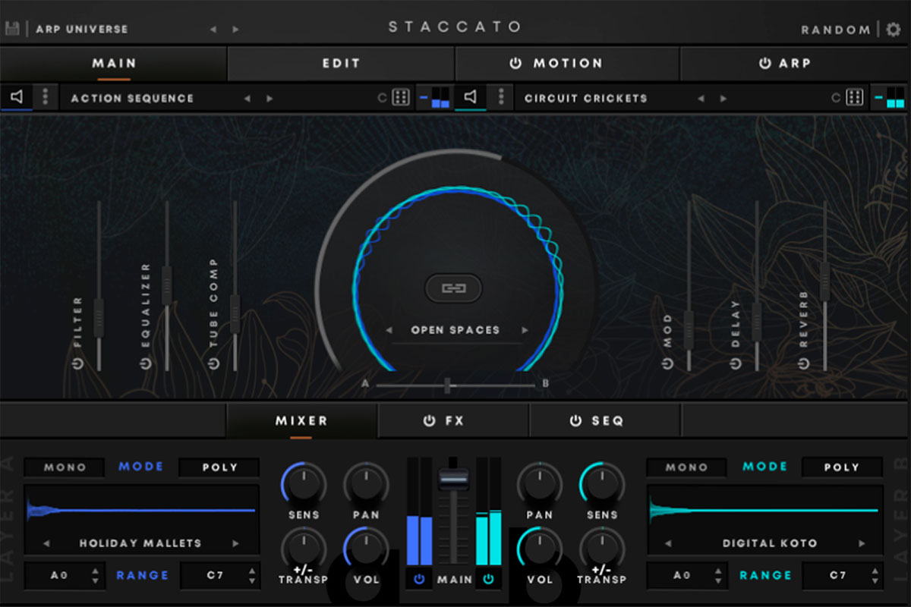Next preset arrow beside Open Spaces
The image size is (911, 607).
[x=524, y=330]
